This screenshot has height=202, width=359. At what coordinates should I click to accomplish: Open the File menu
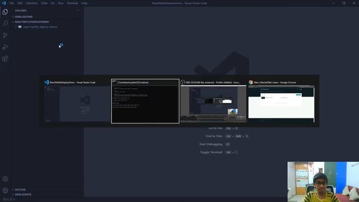[11, 3]
